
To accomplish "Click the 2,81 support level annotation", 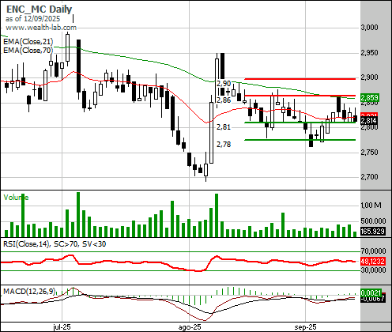I will point(224,127).
